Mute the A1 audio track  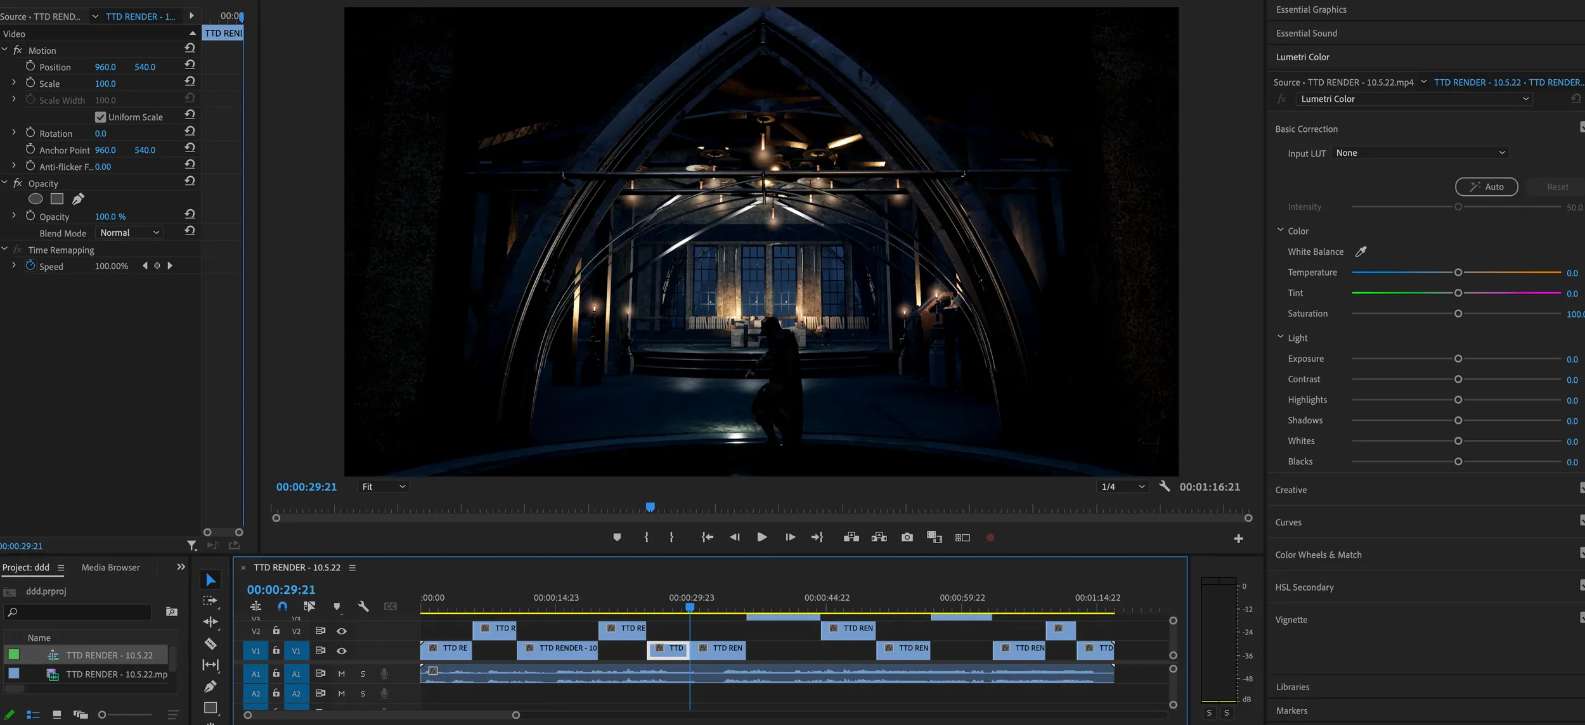pyautogui.click(x=342, y=674)
